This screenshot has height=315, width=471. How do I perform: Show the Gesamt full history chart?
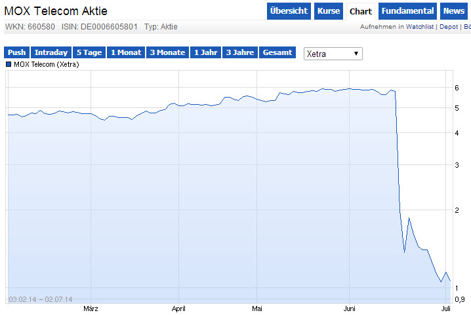277,52
